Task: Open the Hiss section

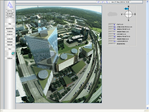Action: point(10,49)
